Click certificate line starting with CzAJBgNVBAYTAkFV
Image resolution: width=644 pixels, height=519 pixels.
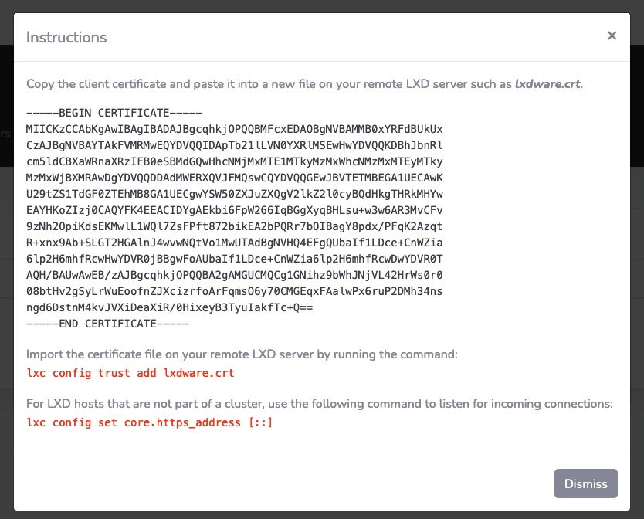234,145
